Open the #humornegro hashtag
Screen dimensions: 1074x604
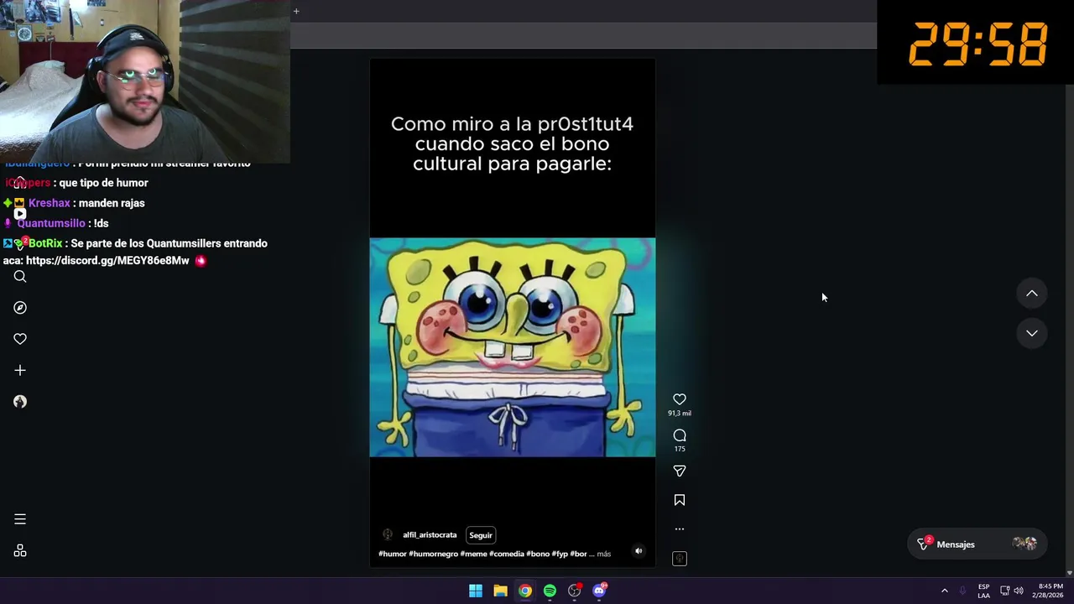click(433, 554)
